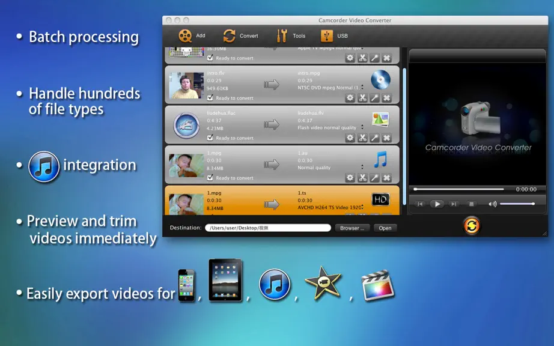Start conversion with the Convert toolbar button
Image resolution: width=554 pixels, height=346 pixels.
click(240, 35)
